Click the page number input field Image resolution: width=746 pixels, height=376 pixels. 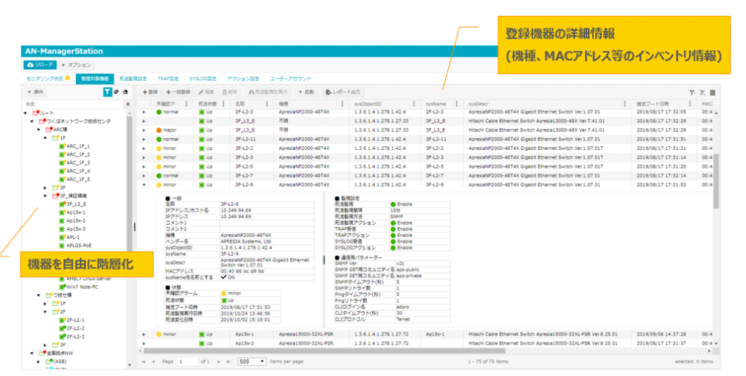coord(188,361)
